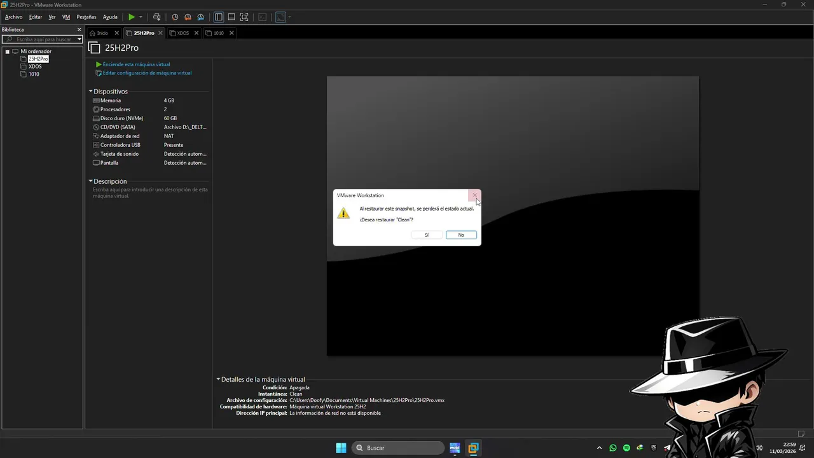The height and width of the screenshot is (458, 814).
Task: Click the full screen mode icon
Action: pyautogui.click(x=244, y=17)
